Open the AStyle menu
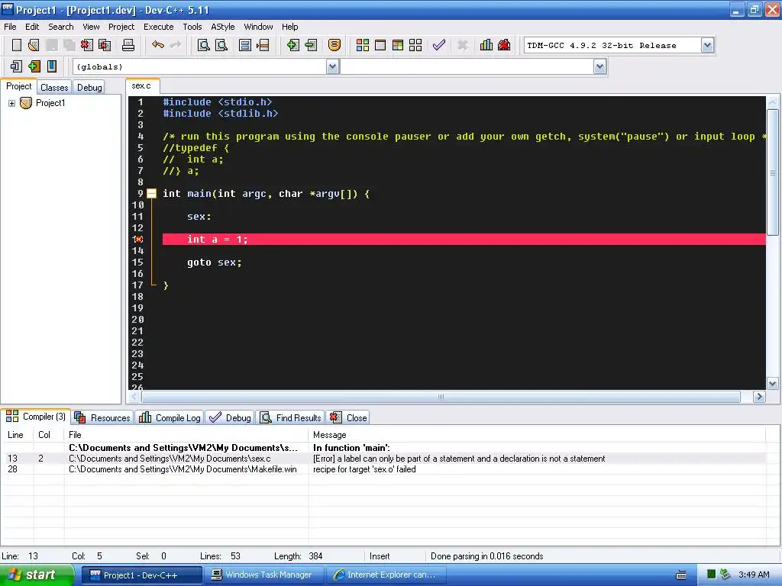 222,27
